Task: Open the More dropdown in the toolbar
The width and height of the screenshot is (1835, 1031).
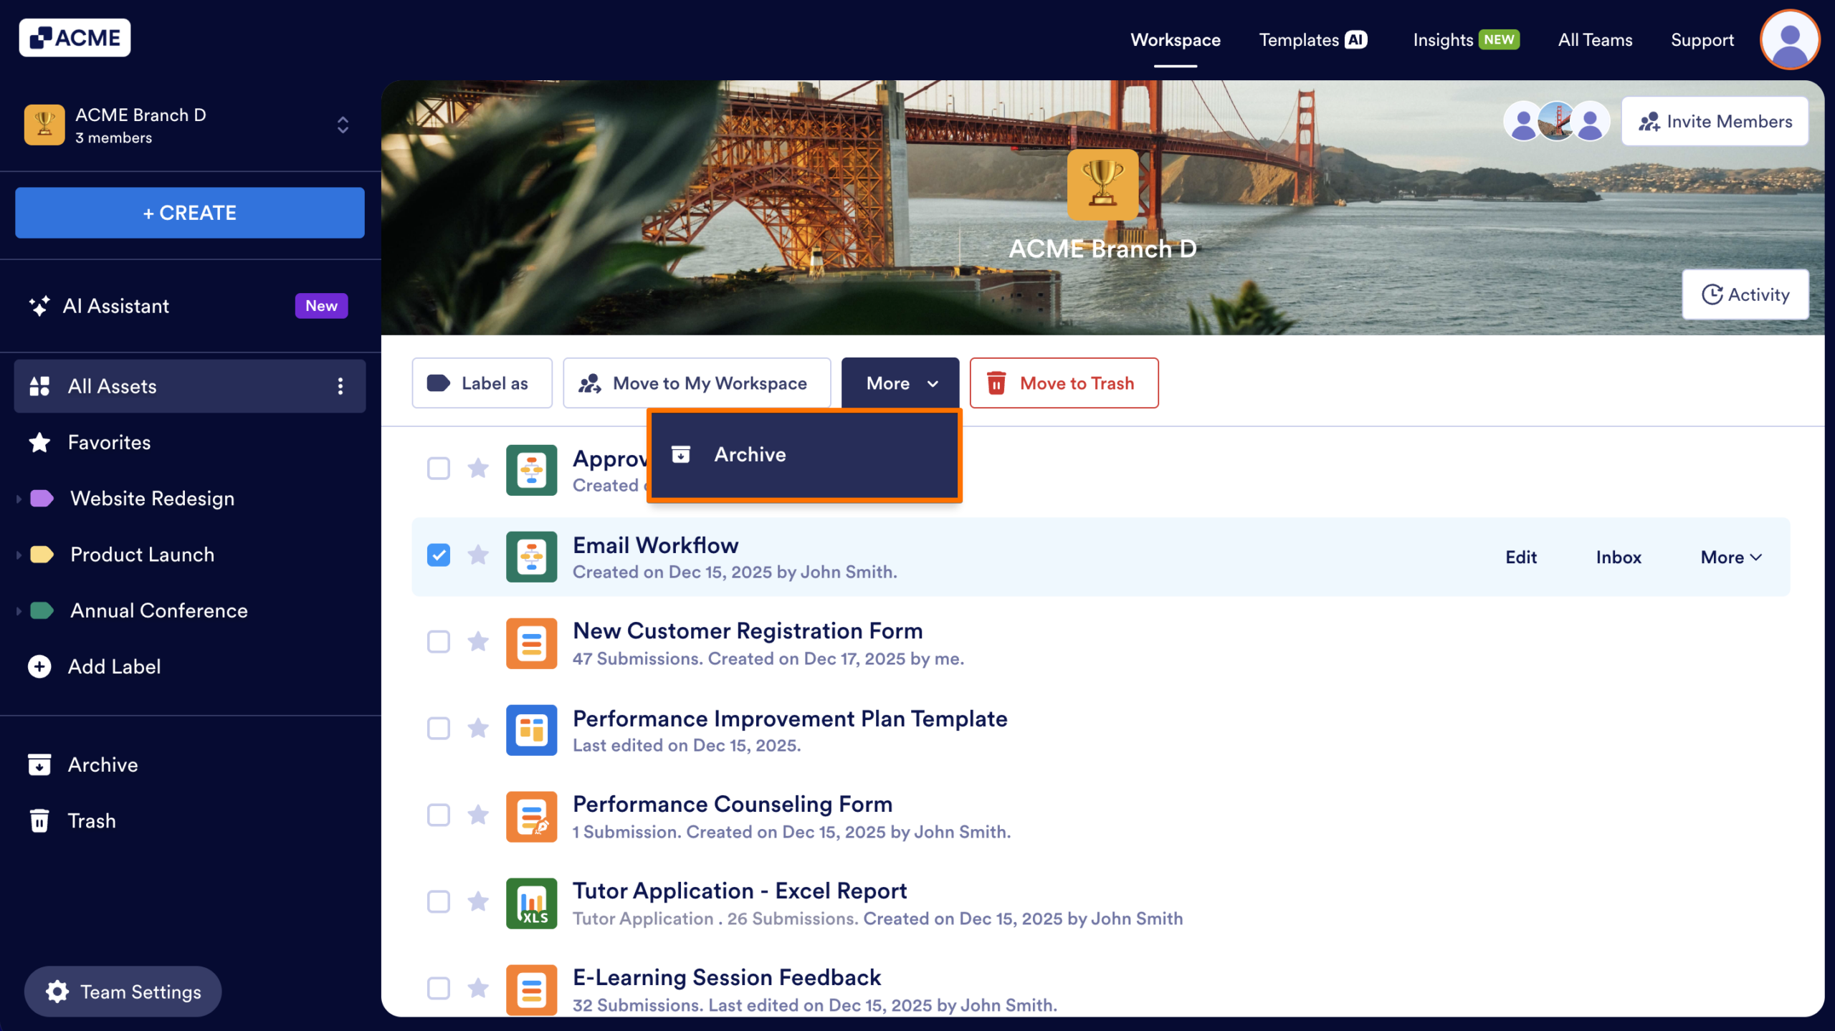Action: pos(900,383)
